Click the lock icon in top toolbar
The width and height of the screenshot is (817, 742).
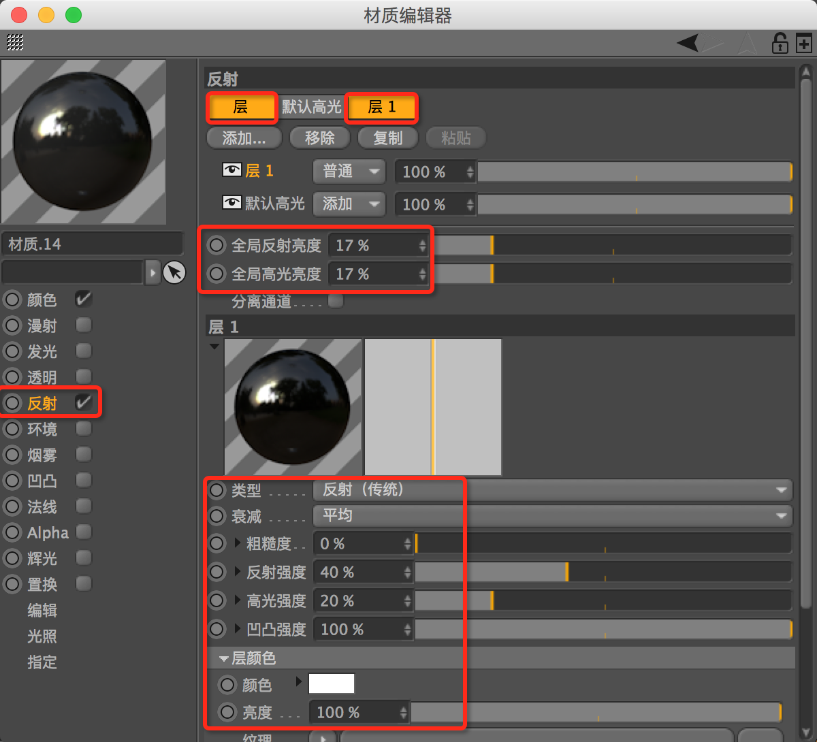(780, 44)
